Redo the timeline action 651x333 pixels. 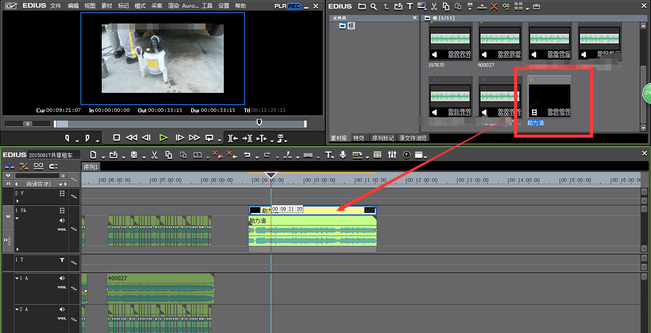point(267,155)
